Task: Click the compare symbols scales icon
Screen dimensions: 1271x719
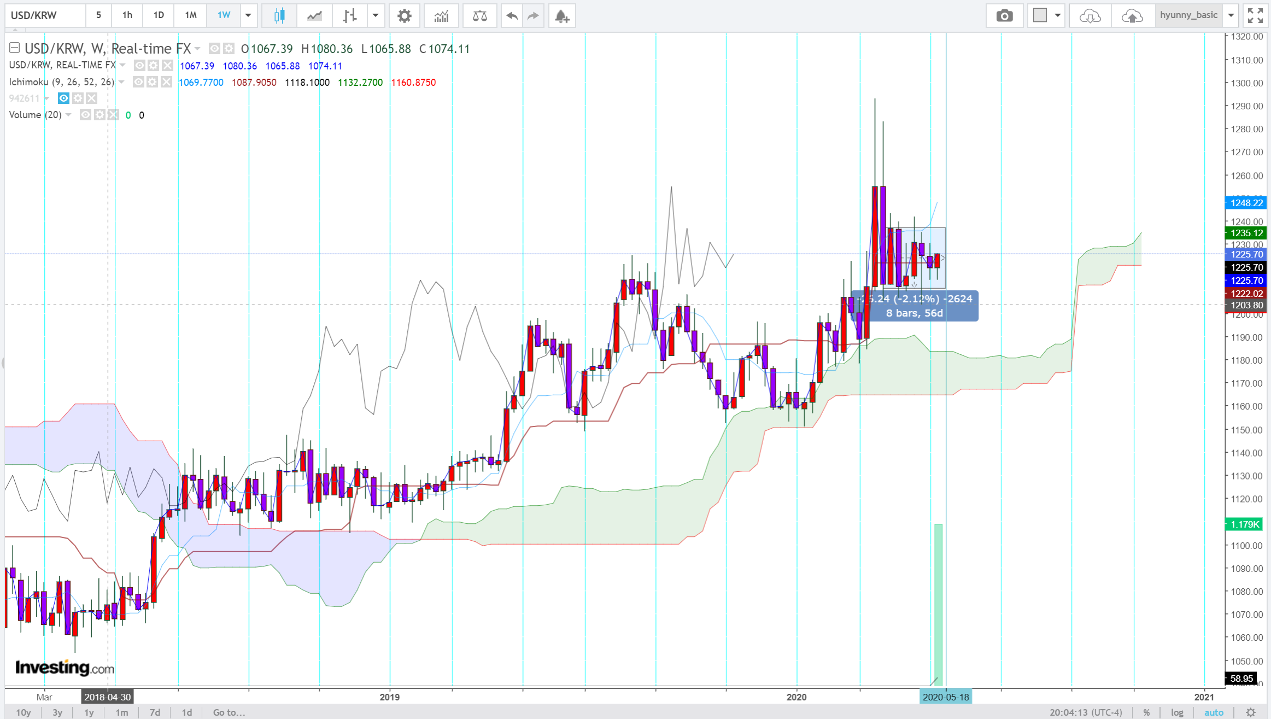Action: pyautogui.click(x=479, y=16)
